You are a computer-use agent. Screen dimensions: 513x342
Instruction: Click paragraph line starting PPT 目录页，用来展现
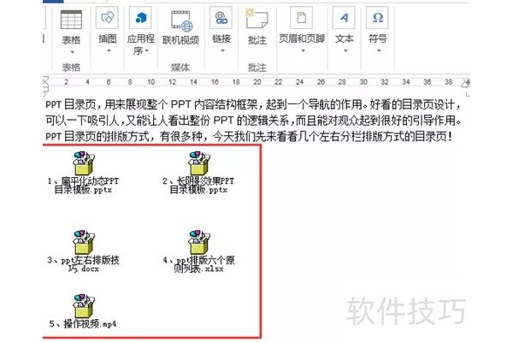(x=253, y=104)
